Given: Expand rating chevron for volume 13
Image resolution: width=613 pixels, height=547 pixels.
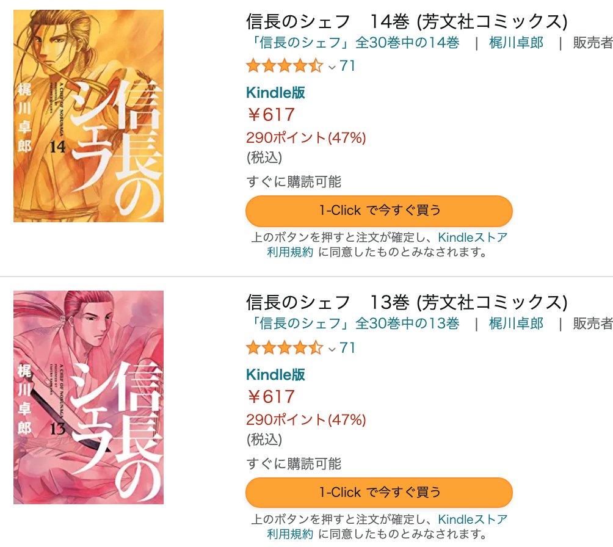Looking at the screenshot, I should 332,349.
